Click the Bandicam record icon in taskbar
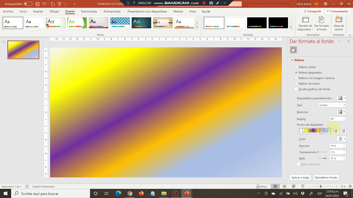 pyautogui.click(x=175, y=194)
